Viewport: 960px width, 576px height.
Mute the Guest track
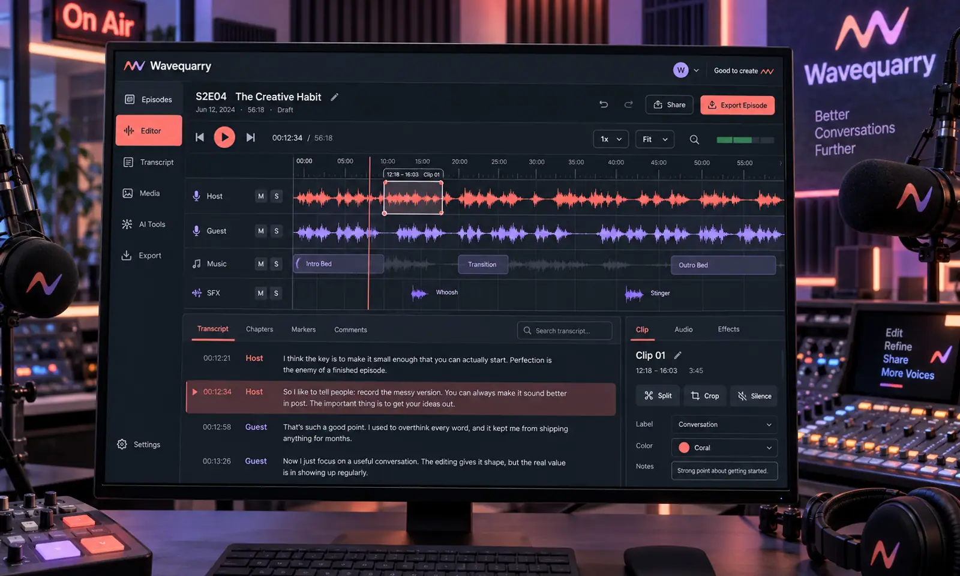pos(261,231)
